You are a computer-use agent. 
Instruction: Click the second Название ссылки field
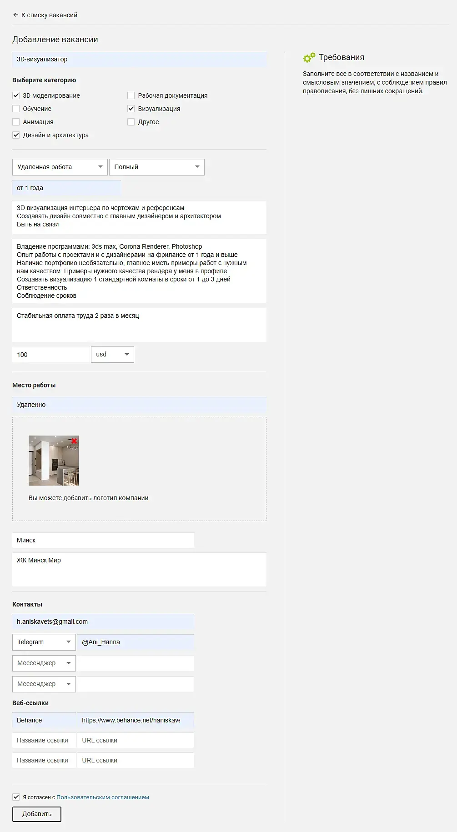point(44,740)
